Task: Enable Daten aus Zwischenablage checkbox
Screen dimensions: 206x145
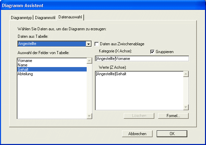Action: [x=97, y=44]
